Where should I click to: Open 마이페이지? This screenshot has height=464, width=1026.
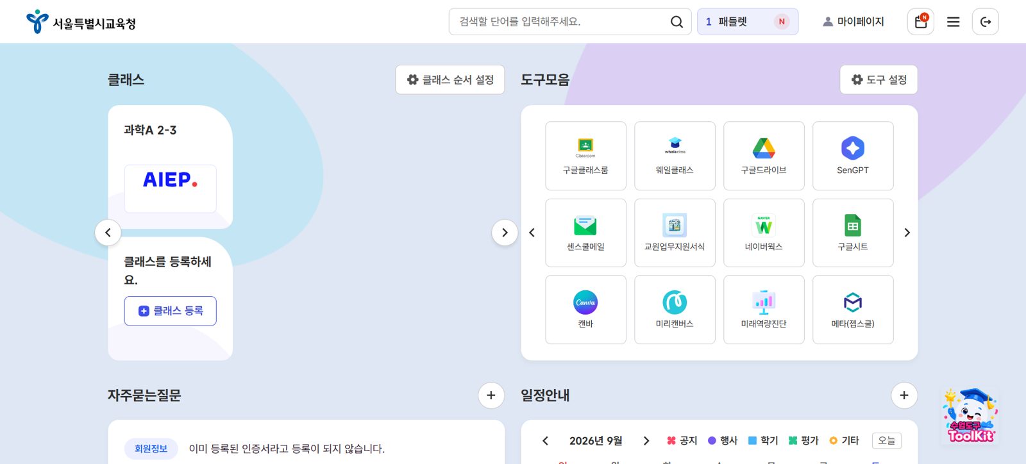(853, 22)
